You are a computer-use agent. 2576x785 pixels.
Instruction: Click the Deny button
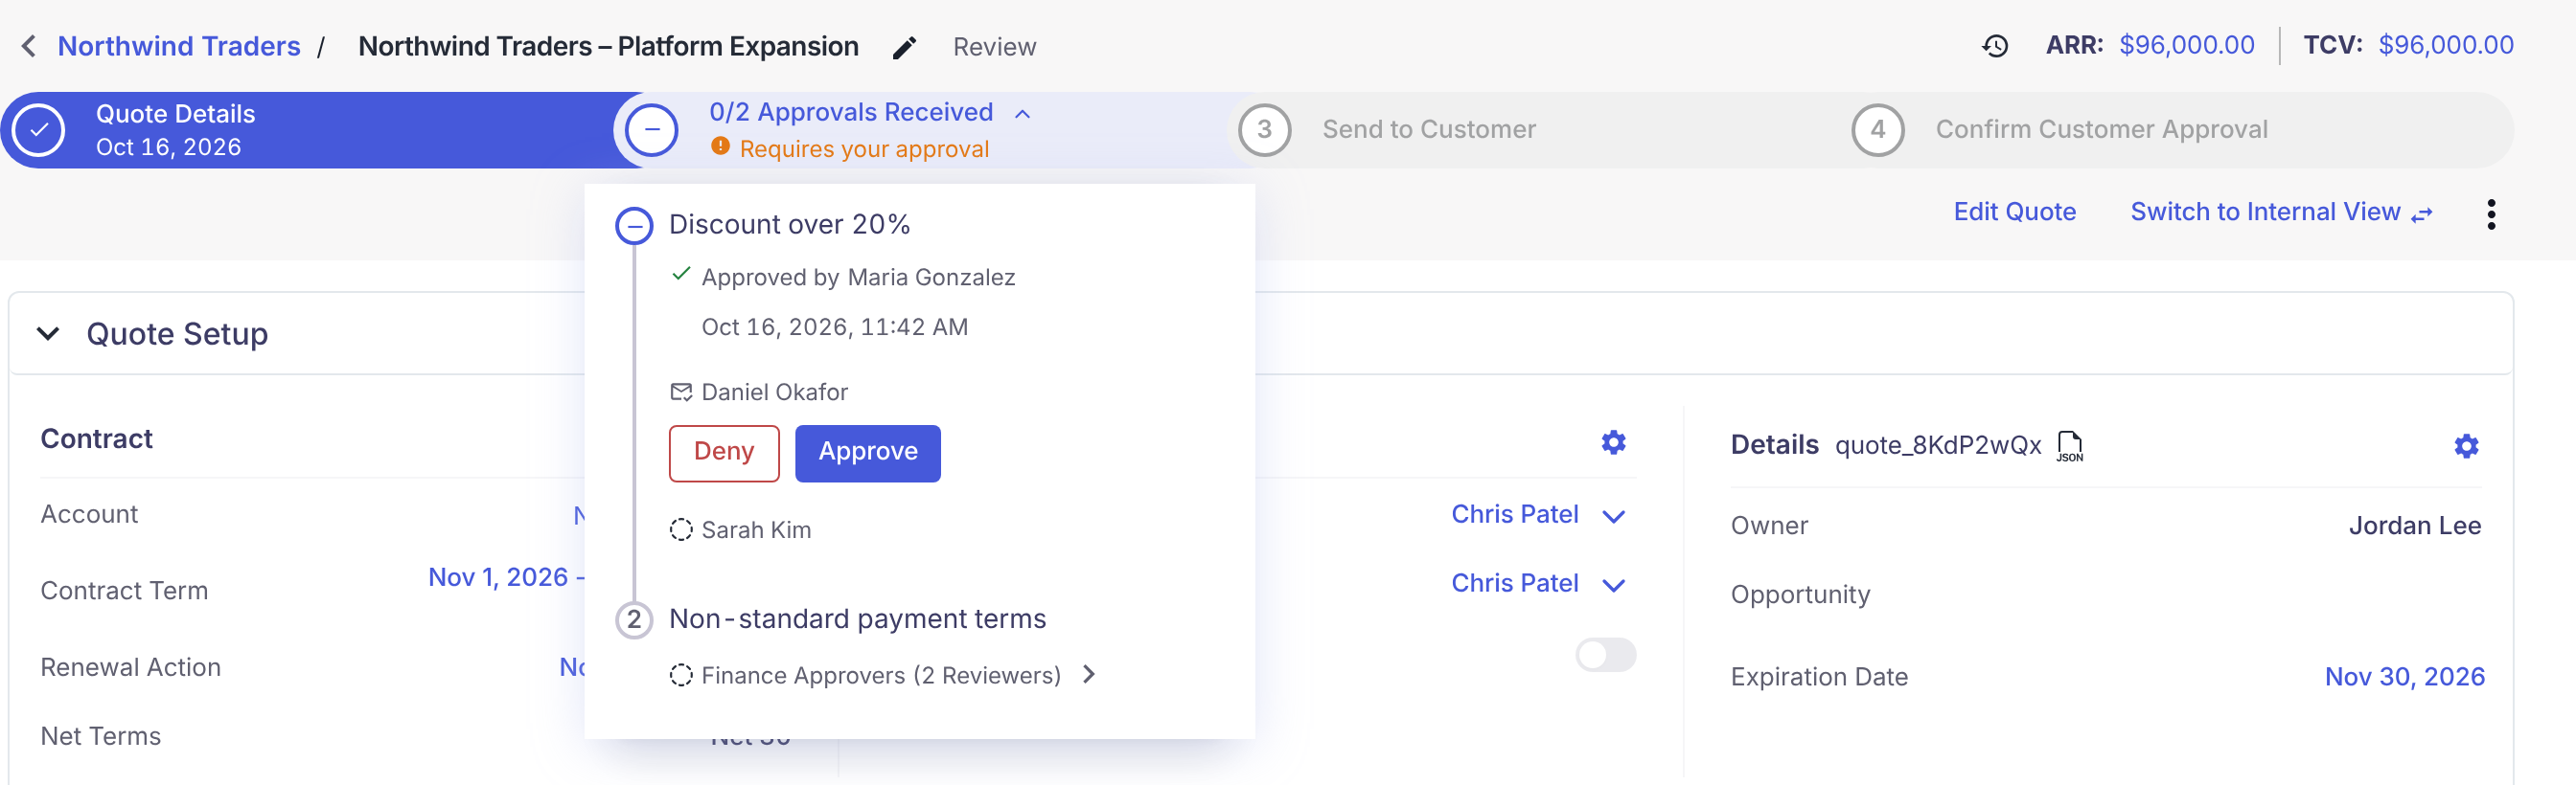click(x=724, y=453)
